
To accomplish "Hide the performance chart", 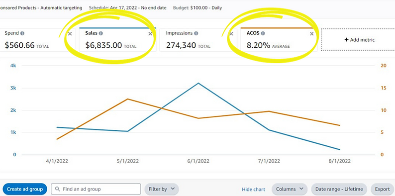I will pyautogui.click(x=253, y=190).
